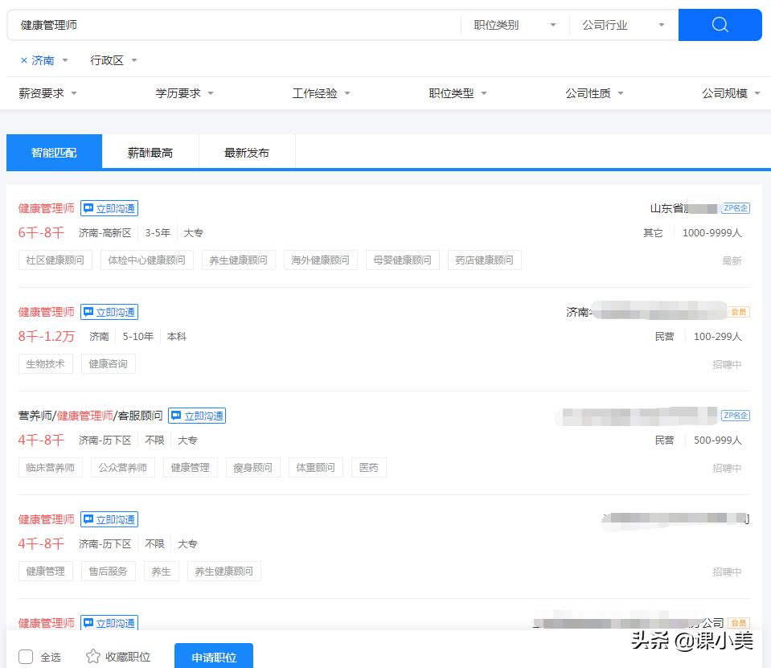The height and width of the screenshot is (668, 771).
Task: Select the 最新发布 tab
Action: pyautogui.click(x=246, y=151)
